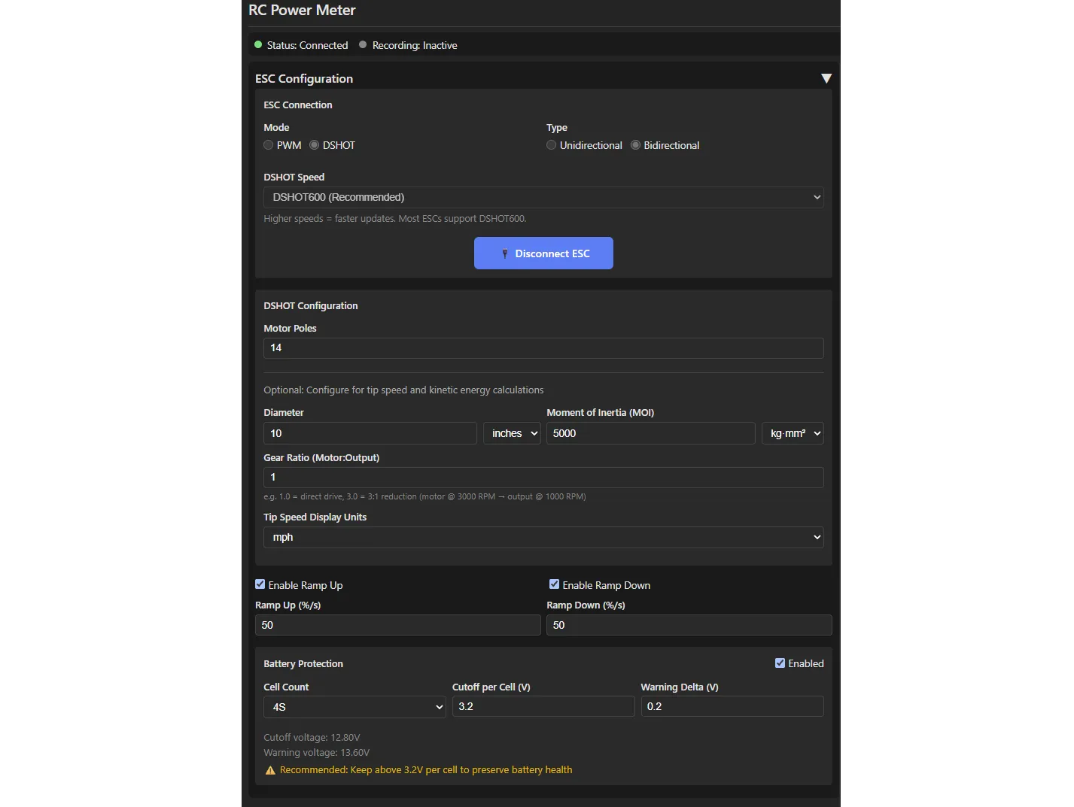Select the DSHOT mode radio button
1074x807 pixels.
click(x=315, y=145)
